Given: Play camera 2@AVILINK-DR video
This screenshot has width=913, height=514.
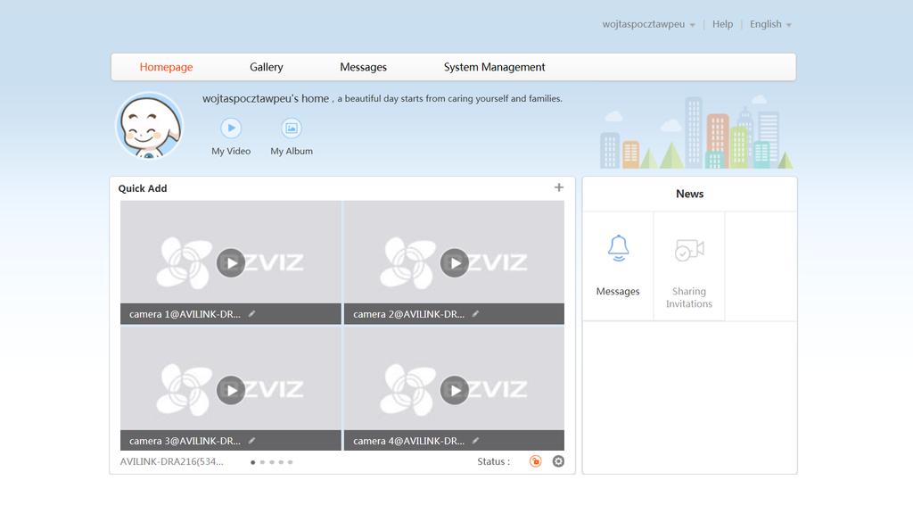Looking at the screenshot, I should tap(455, 263).
